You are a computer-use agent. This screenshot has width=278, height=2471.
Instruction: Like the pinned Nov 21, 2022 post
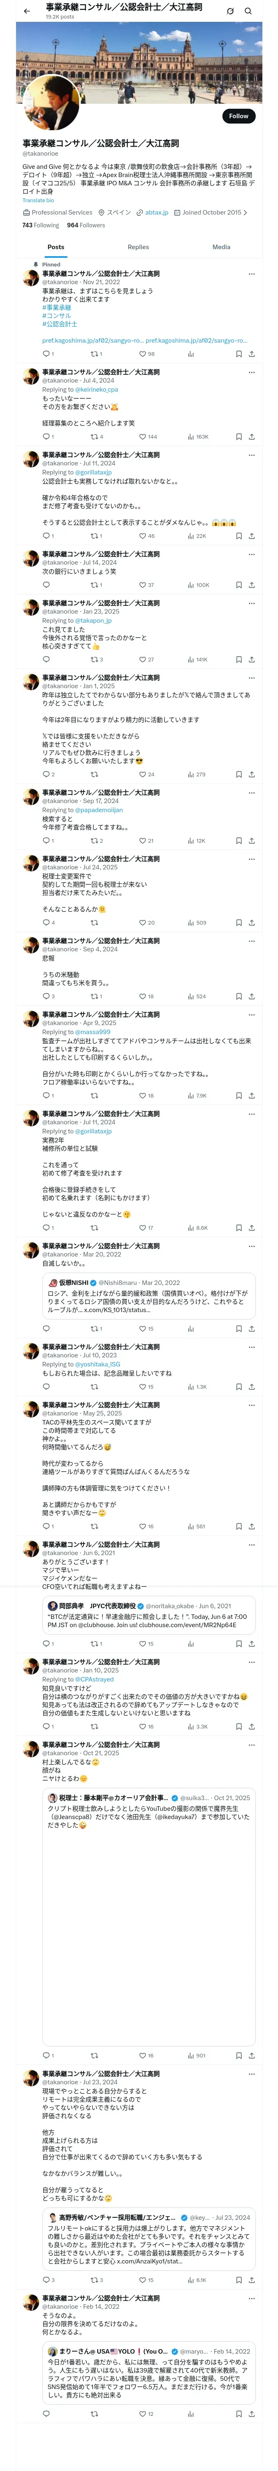142,354
